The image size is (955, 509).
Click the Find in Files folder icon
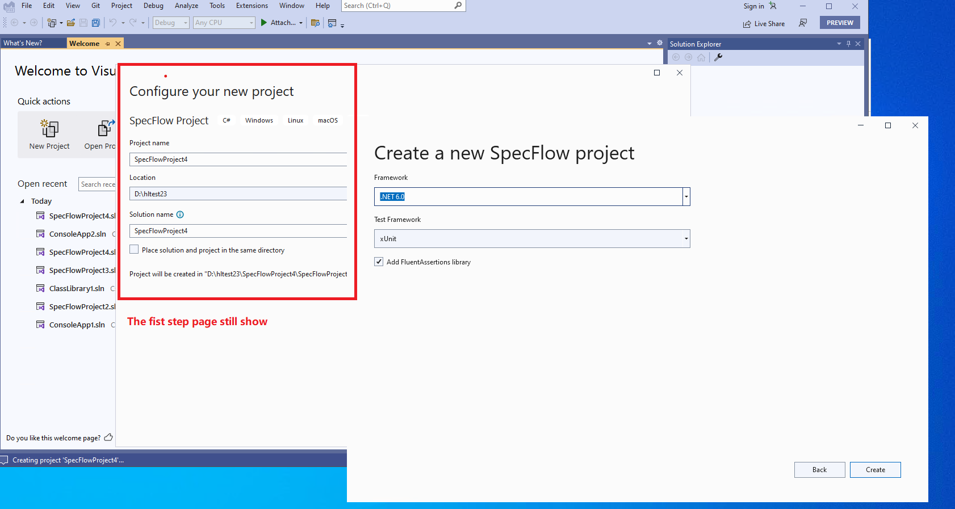[x=316, y=23]
